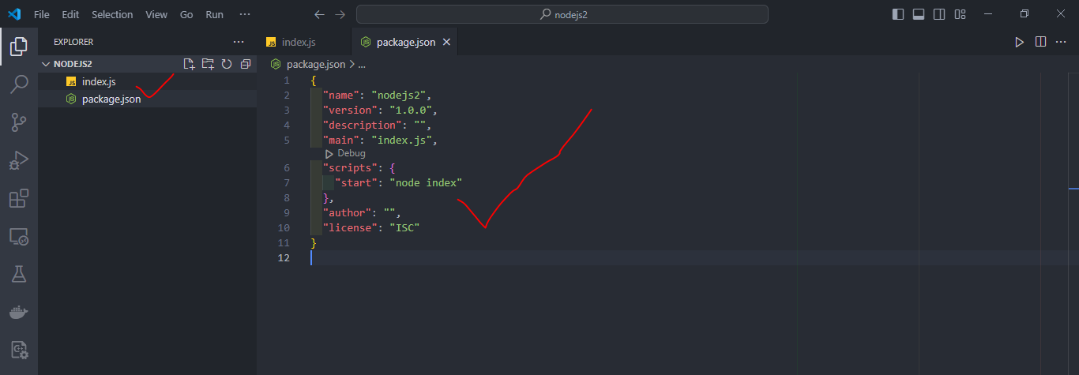1079x375 pixels.
Task: Refresh the Explorer file tree
Action: [x=227, y=64]
